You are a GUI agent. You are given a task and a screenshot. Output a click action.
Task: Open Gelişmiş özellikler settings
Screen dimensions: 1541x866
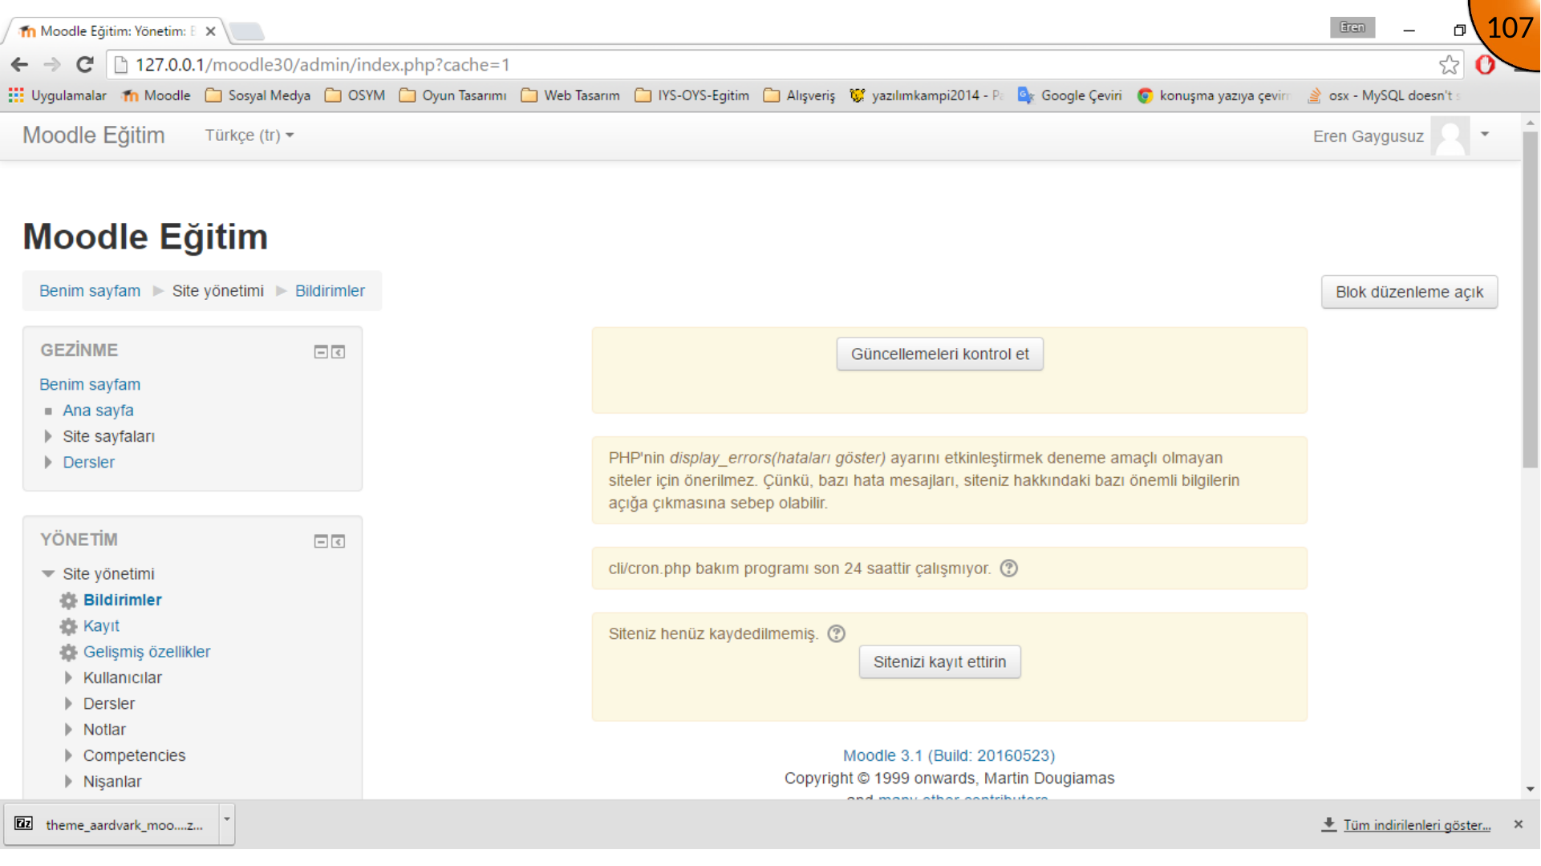click(x=147, y=653)
